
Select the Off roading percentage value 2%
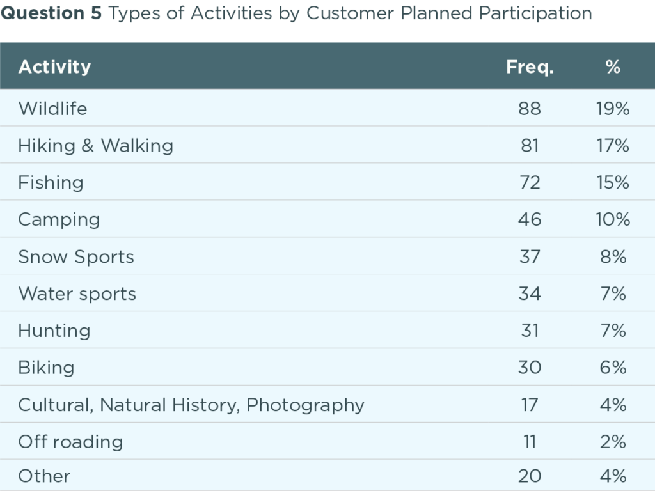tap(613, 442)
